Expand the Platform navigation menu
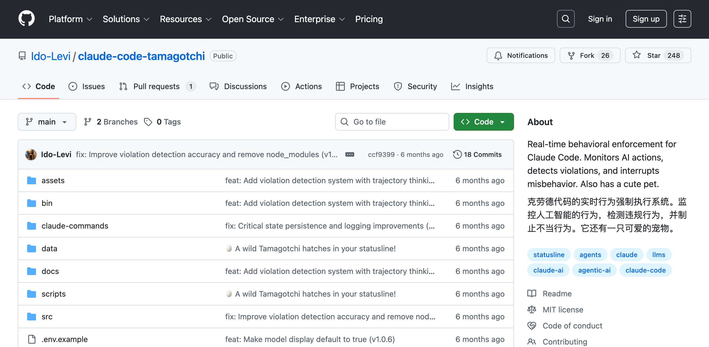Screen dimensions: 709x347 pos(70,19)
